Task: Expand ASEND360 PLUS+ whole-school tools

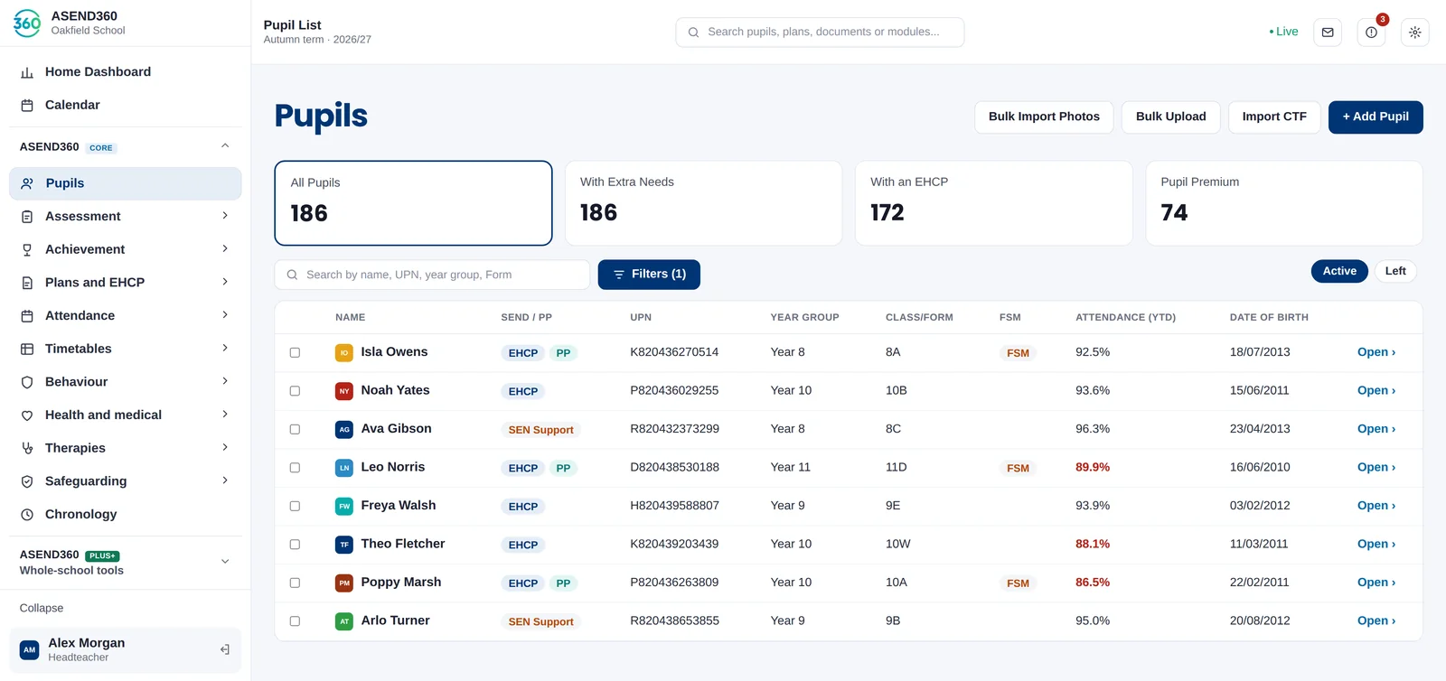Action: [x=225, y=562]
